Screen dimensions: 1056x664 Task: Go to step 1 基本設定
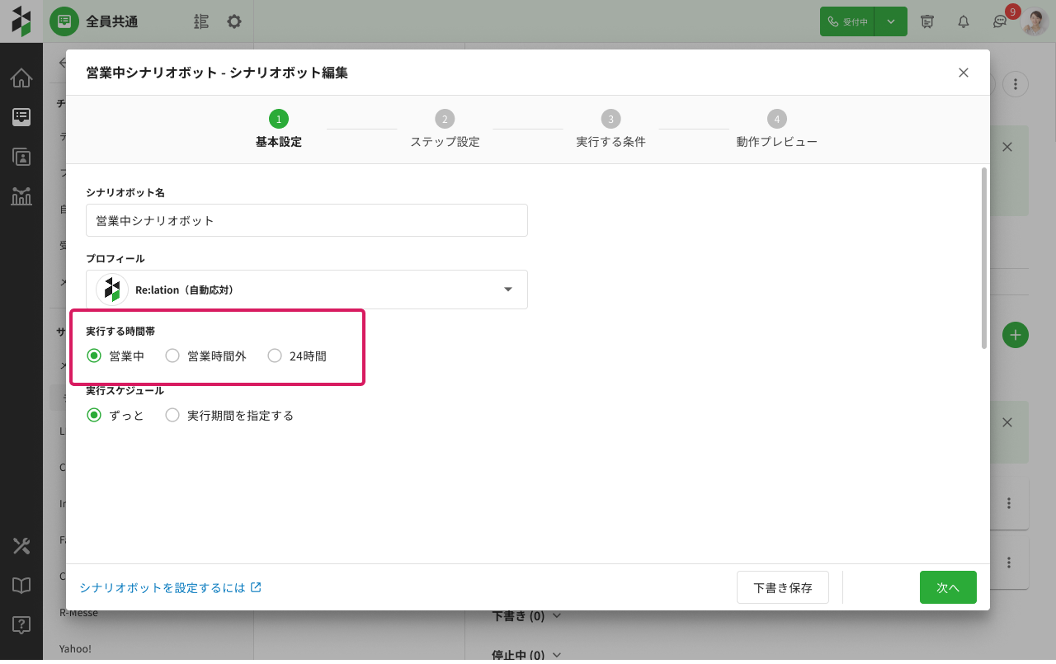pyautogui.click(x=279, y=130)
